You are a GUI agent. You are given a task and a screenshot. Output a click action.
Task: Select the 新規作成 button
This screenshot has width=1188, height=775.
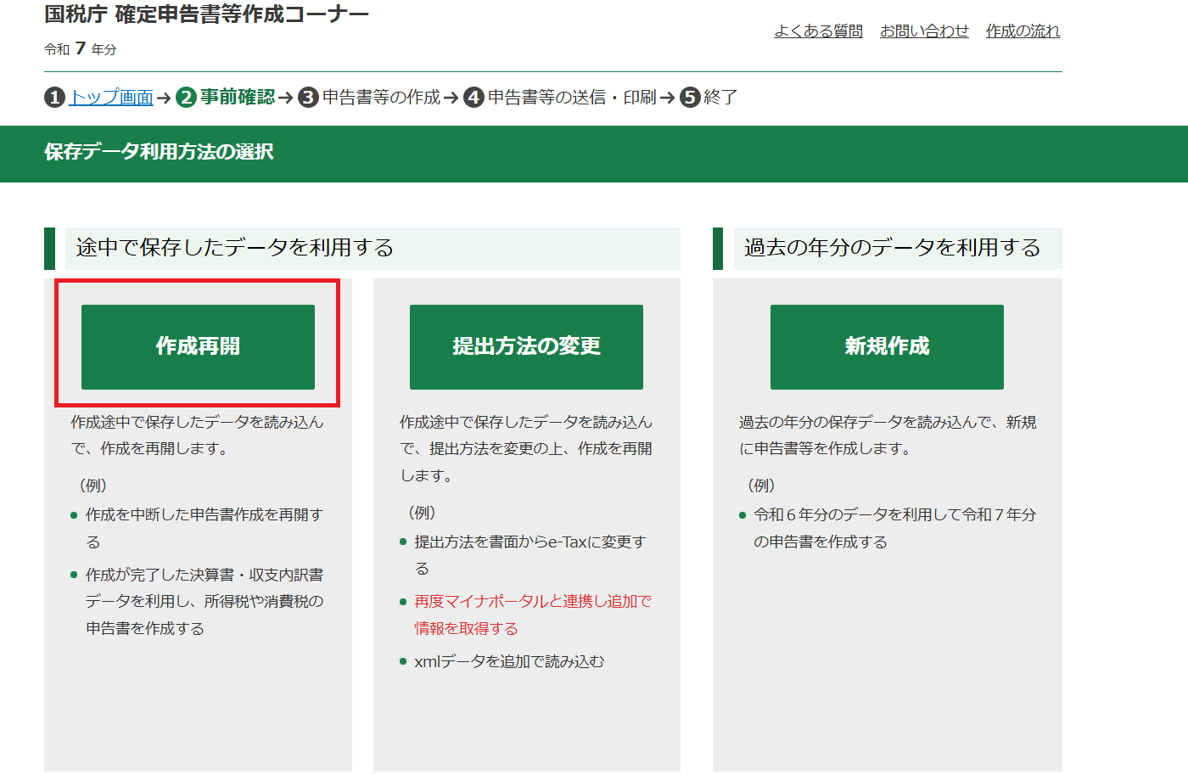[887, 346]
